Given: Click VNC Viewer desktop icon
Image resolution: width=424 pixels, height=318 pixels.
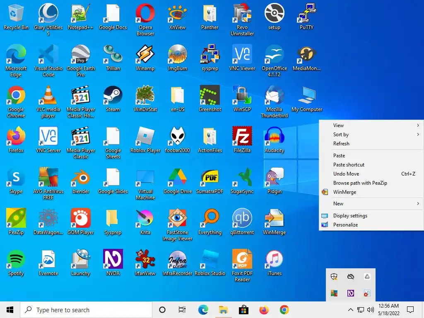Looking at the screenshot, I should (x=242, y=58).
